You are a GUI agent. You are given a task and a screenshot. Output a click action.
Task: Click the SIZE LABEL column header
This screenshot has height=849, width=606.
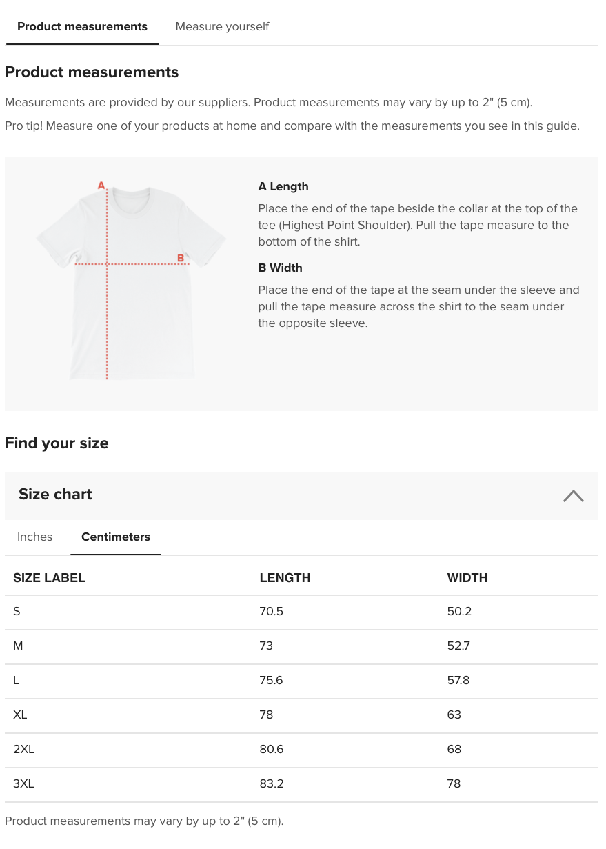[x=49, y=578]
